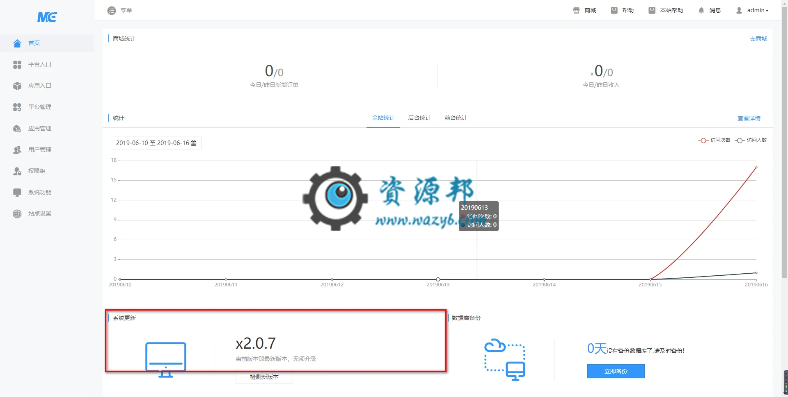Open 平台入口 sidebar icon
The image size is (788, 397).
coord(17,64)
